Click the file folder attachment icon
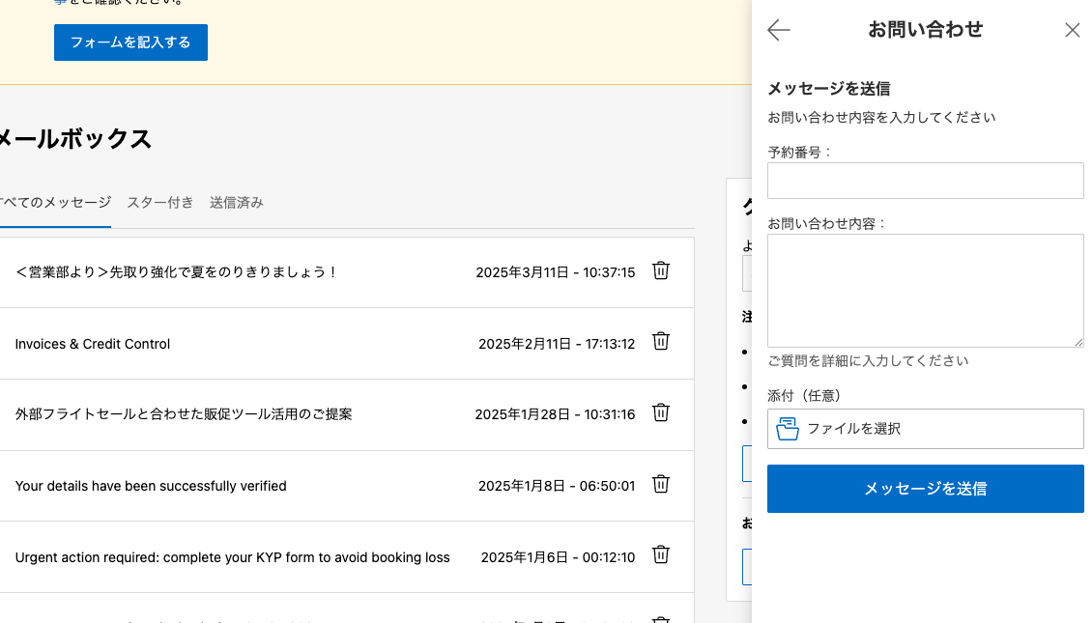This screenshot has width=1092, height=623. 788,429
